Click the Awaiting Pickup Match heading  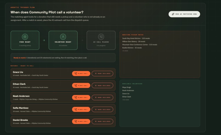click(x=133, y=35)
